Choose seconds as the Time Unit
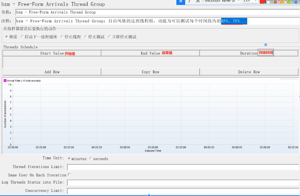Image resolution: width=300 pixels, height=196 pixels. [91, 159]
